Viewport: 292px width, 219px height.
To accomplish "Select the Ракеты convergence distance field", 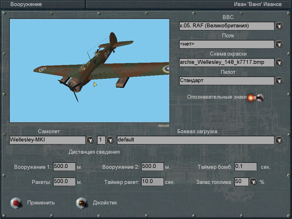I will [x=64, y=182].
